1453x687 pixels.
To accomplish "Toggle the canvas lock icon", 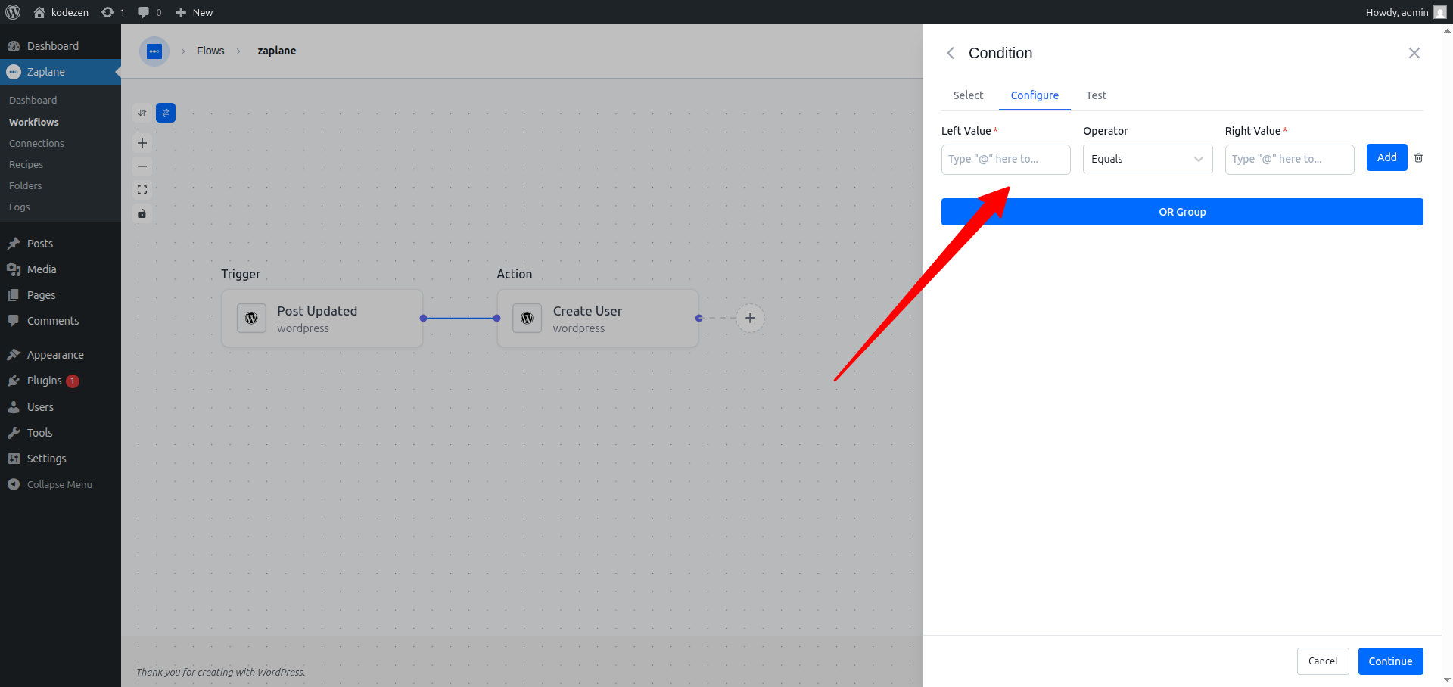I will coord(142,213).
